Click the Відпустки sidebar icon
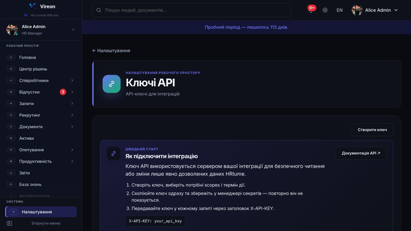 pos(11,92)
